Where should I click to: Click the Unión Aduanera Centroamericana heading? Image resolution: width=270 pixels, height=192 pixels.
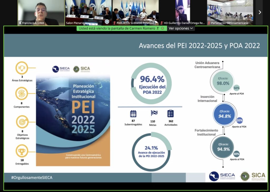207,65
